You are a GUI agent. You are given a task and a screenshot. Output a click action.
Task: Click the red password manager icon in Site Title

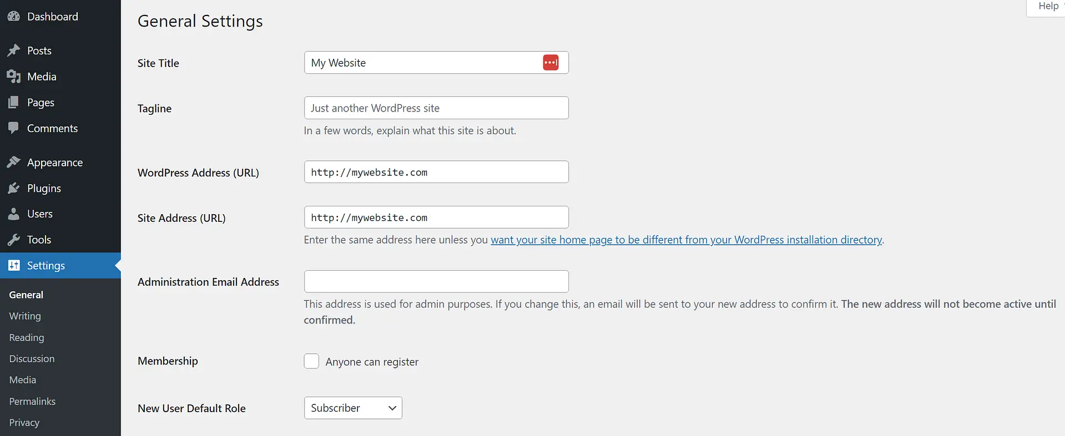click(x=551, y=63)
